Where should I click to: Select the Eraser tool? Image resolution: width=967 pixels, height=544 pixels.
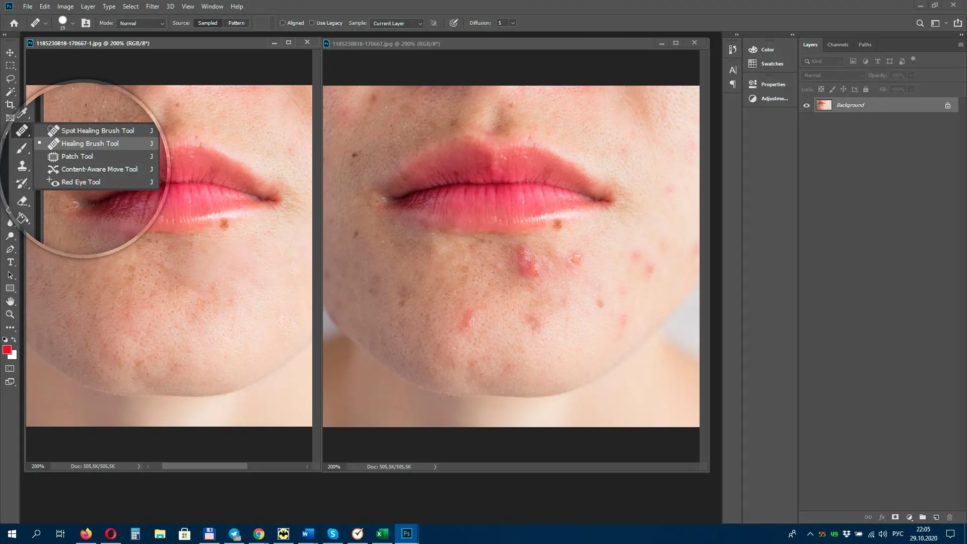click(21, 201)
